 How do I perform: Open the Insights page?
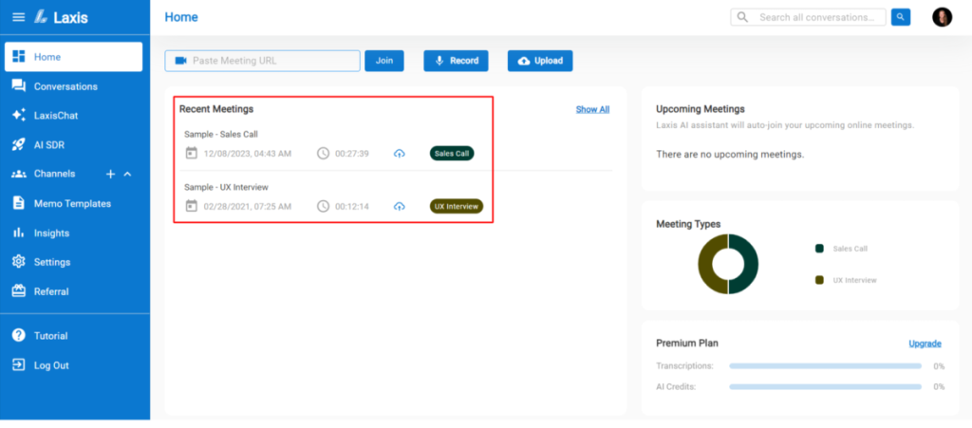tap(51, 233)
